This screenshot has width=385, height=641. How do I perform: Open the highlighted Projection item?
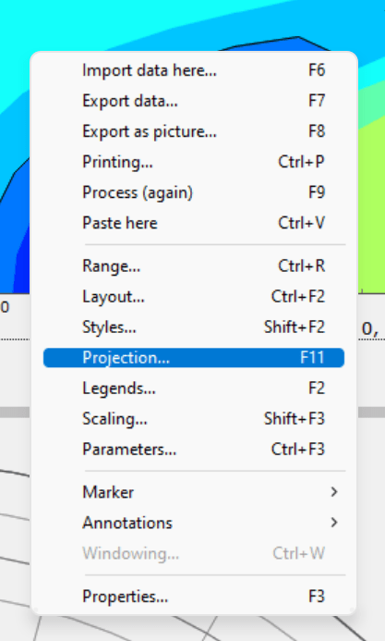(194, 358)
